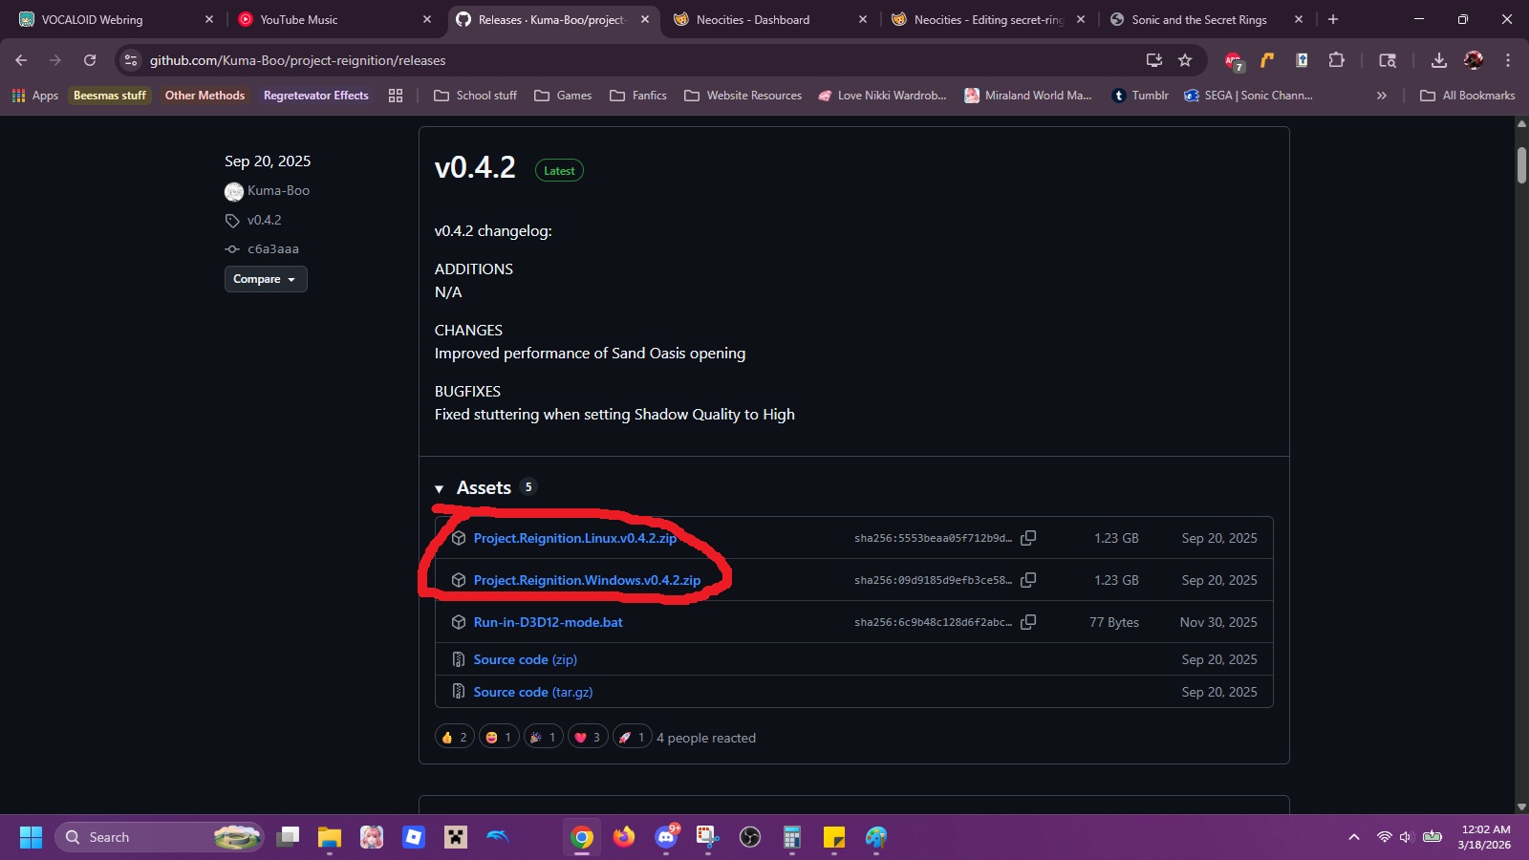
Task: Toggle the thumbs up reaction
Action: coord(455,738)
